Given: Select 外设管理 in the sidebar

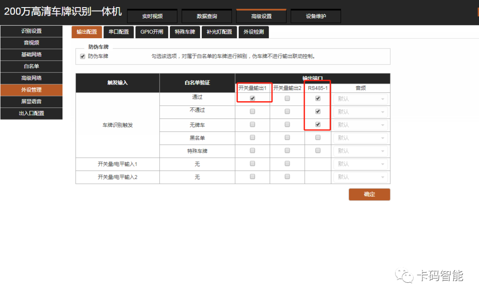Looking at the screenshot, I should [31, 90].
